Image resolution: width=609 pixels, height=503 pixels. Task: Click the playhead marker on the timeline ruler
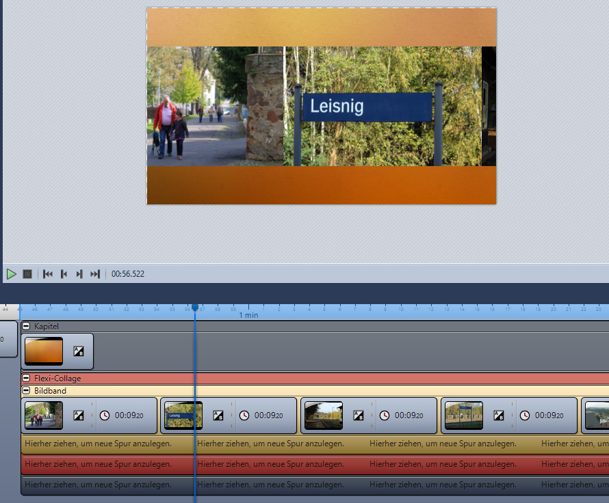pos(195,309)
